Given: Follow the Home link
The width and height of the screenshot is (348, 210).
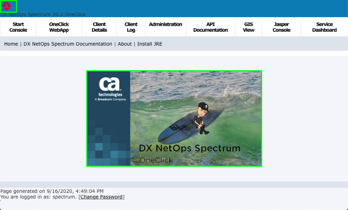Looking at the screenshot, I should coord(11,44).
